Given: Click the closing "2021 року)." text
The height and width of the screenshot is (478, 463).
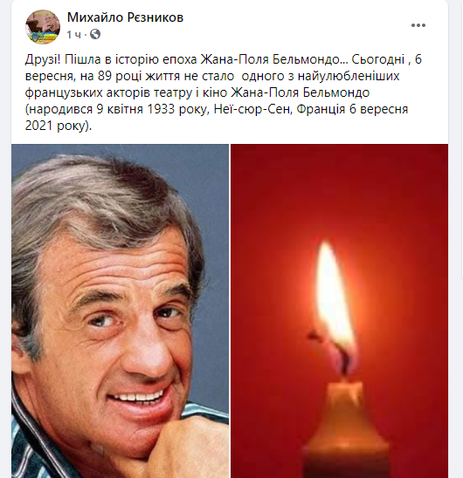Looking at the screenshot, I should pos(59,126).
